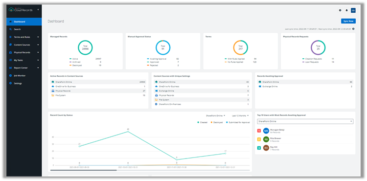This screenshot has width=367, height=181.
Task: Toggle the Destroyed series in the Record Count legend
Action: click(x=216, y=122)
